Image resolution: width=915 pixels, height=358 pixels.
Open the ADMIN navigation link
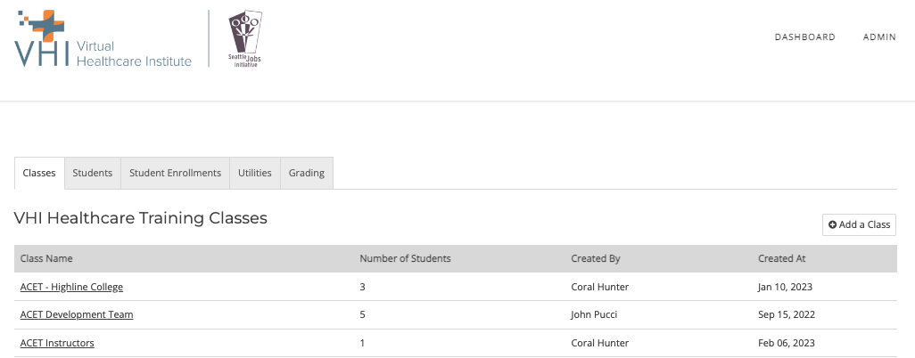tap(879, 37)
